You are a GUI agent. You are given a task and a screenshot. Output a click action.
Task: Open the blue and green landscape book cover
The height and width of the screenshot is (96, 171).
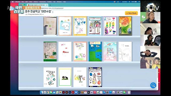pos(95,51)
